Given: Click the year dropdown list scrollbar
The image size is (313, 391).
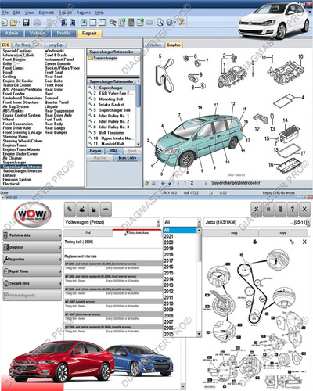Looking at the screenshot, I should click(199, 282).
